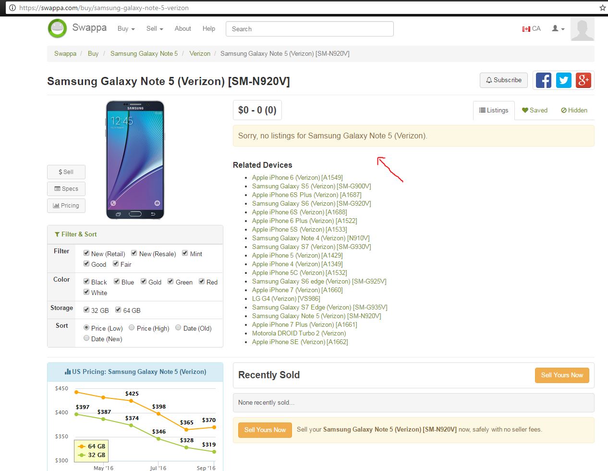
Task: Switch to the Hidden tab
Action: click(x=574, y=111)
